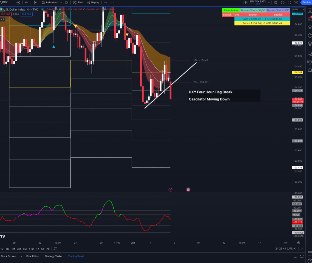Viewport: 312px width, 263px height.
Task: Open chart settings gear icon
Action: [282, 2]
